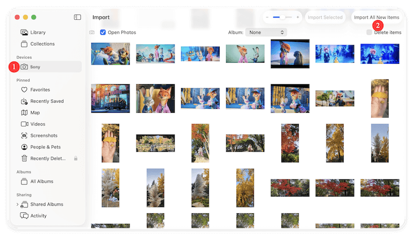The width and height of the screenshot is (413, 236).
Task: Click the plus zoom-in icon
Action: (x=297, y=18)
